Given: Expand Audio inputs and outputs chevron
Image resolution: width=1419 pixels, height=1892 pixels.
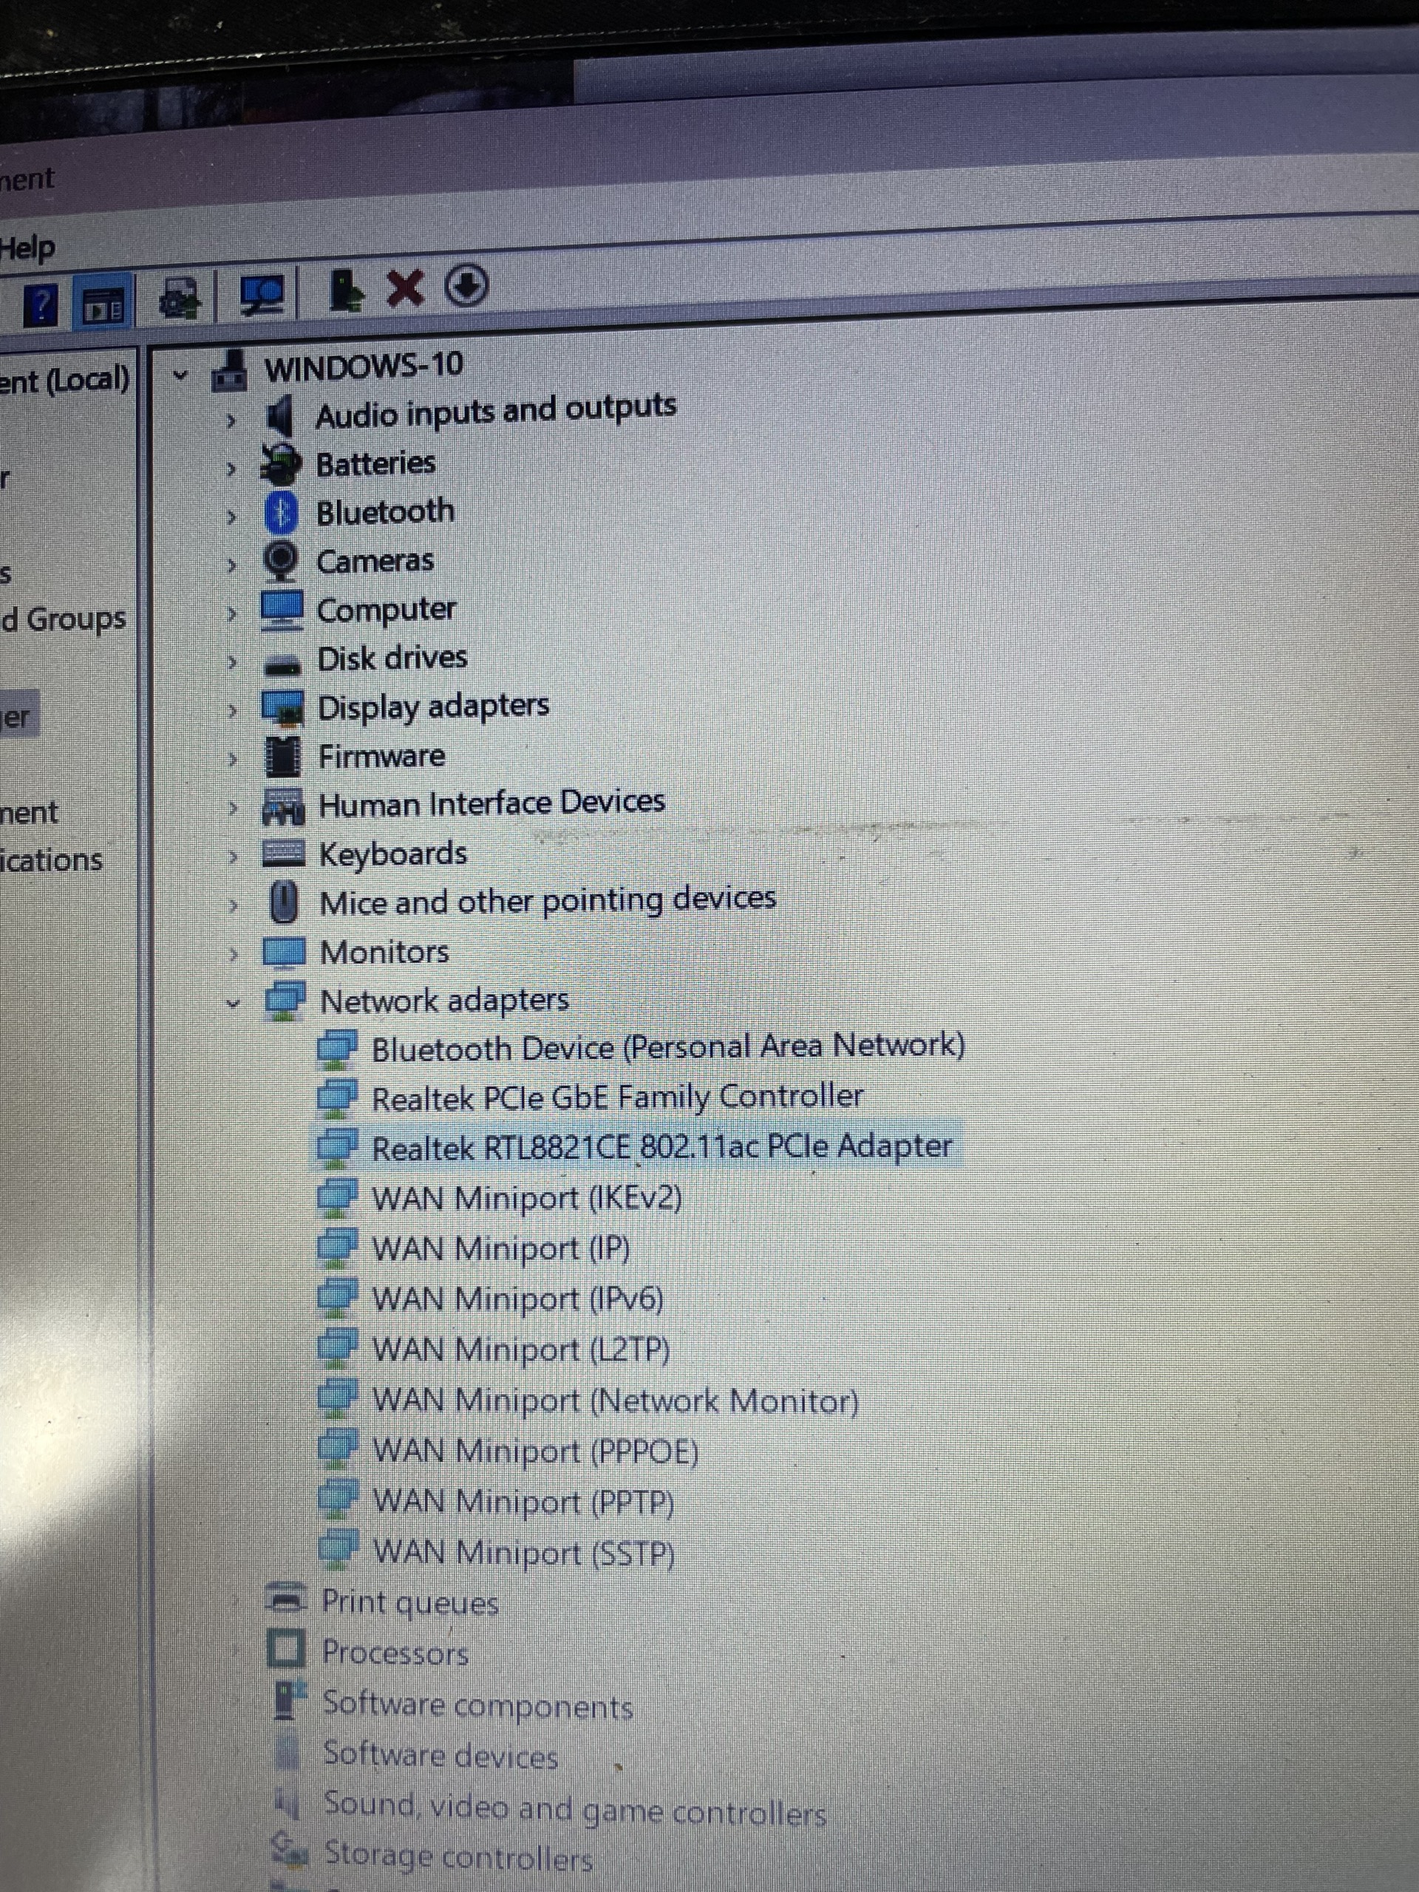Looking at the screenshot, I should [230, 421].
